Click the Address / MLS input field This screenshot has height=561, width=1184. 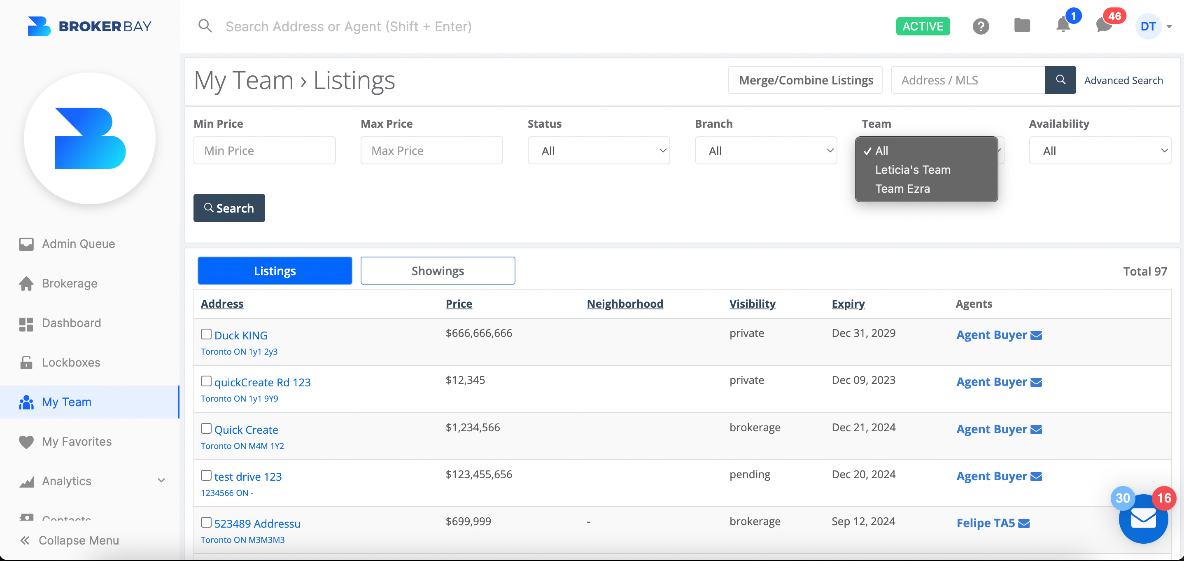[968, 80]
